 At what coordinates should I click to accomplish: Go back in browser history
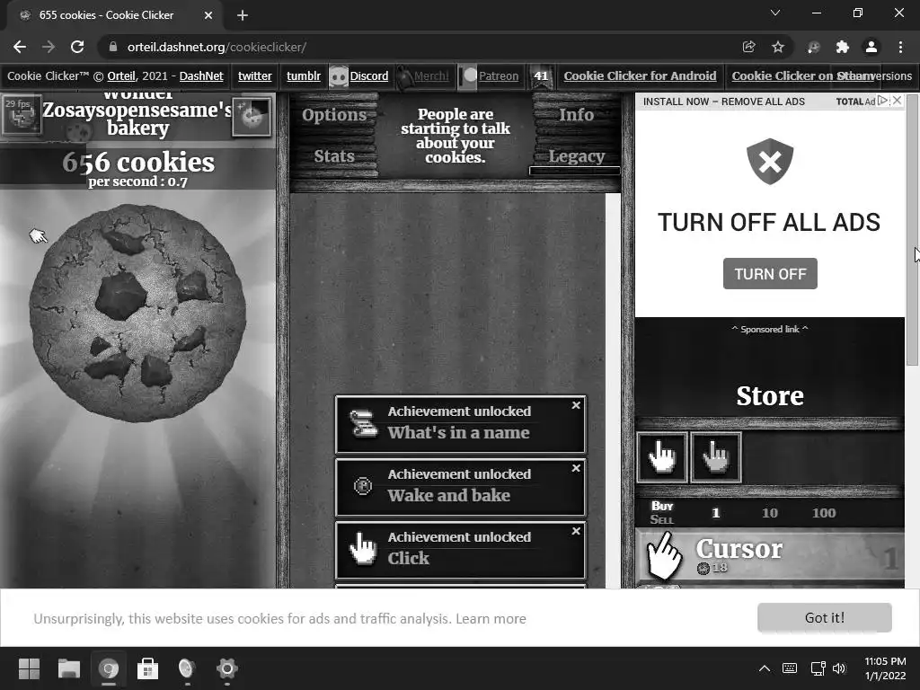pos(20,47)
